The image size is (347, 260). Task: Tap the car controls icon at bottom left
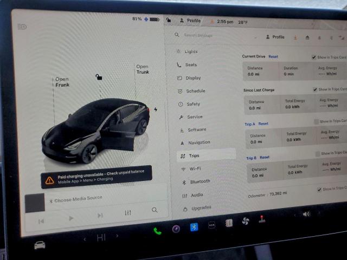[40, 245]
